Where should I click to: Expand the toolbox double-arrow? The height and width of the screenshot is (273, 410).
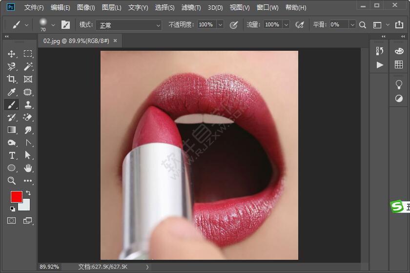6,36
